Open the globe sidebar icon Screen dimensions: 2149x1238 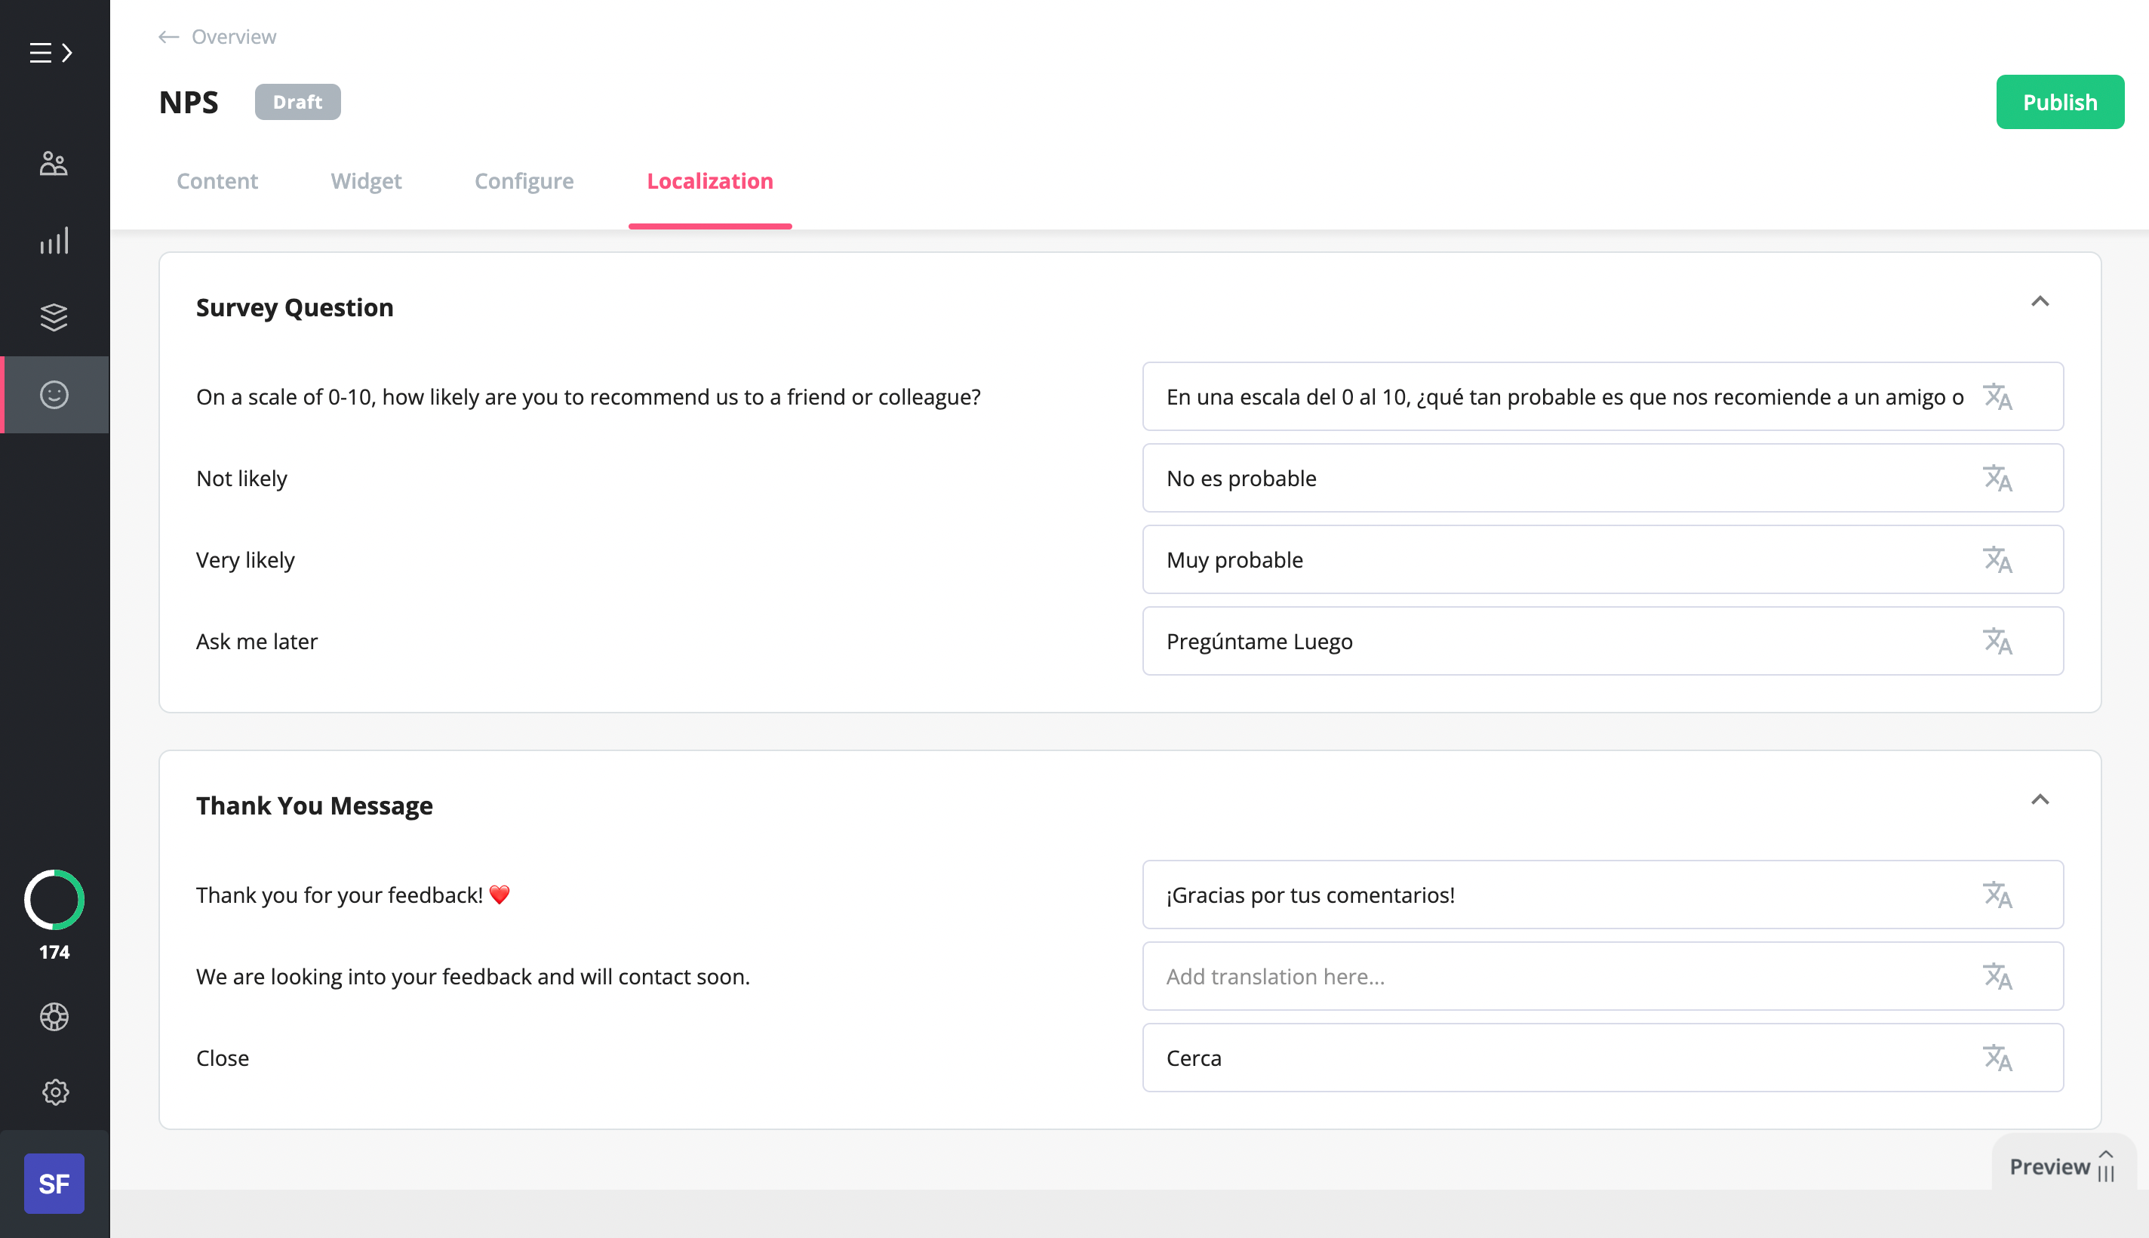click(54, 1017)
